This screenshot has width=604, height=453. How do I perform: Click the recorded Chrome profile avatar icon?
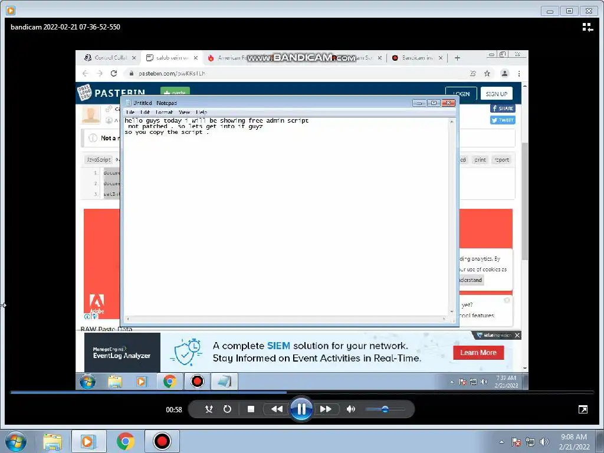point(504,73)
